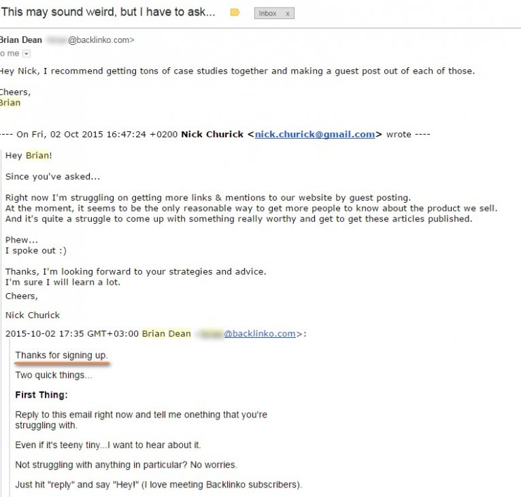
Task: Click the 'Thanks for signing up.' underlined text
Action: coord(61,356)
